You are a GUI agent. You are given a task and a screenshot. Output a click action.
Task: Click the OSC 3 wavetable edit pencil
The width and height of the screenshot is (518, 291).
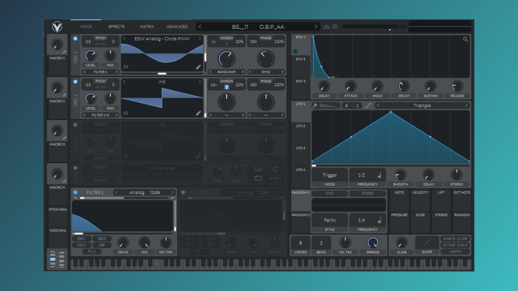click(x=198, y=156)
